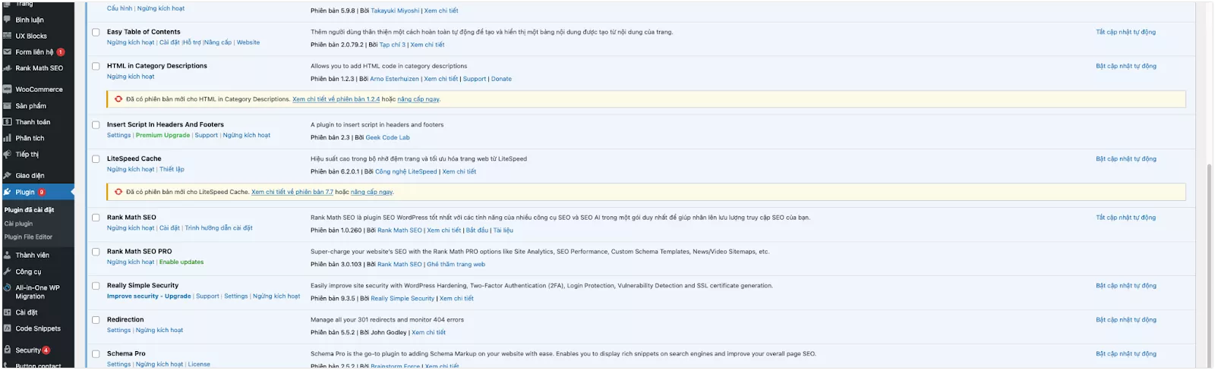Click the page vertical scrollbar
Screen dimensions: 1215x370
[1209, 227]
